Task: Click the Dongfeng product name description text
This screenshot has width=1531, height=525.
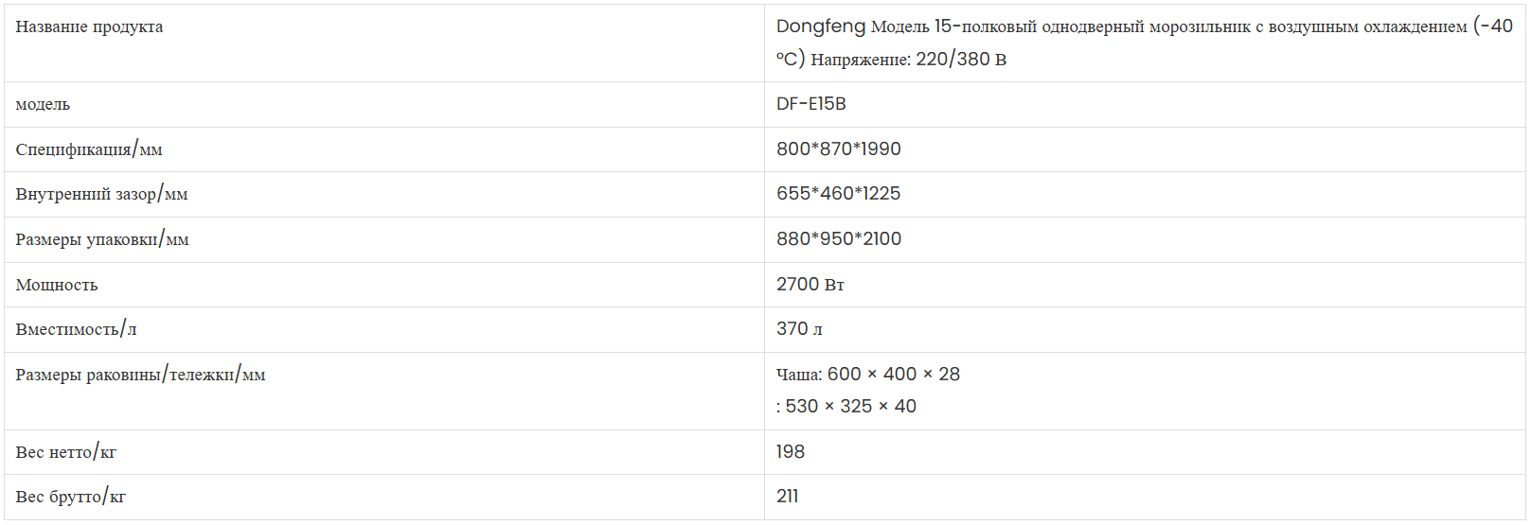Action: pos(1144,43)
